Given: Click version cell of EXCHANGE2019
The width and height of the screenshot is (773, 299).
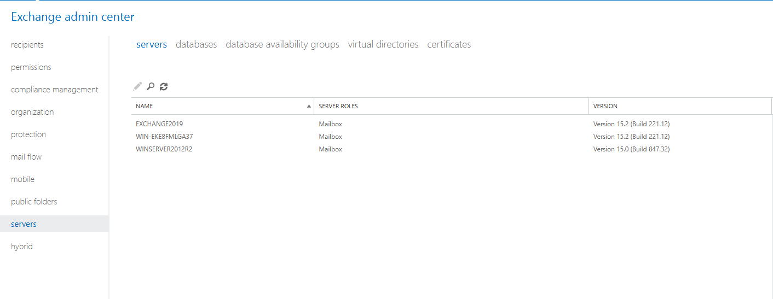Looking at the screenshot, I should (631, 124).
